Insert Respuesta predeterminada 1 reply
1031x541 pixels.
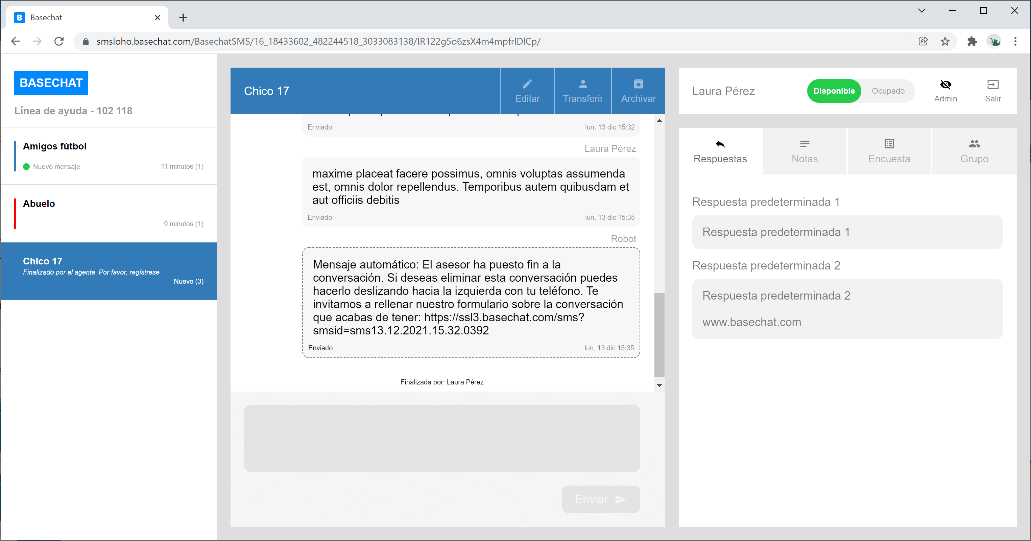click(x=847, y=232)
